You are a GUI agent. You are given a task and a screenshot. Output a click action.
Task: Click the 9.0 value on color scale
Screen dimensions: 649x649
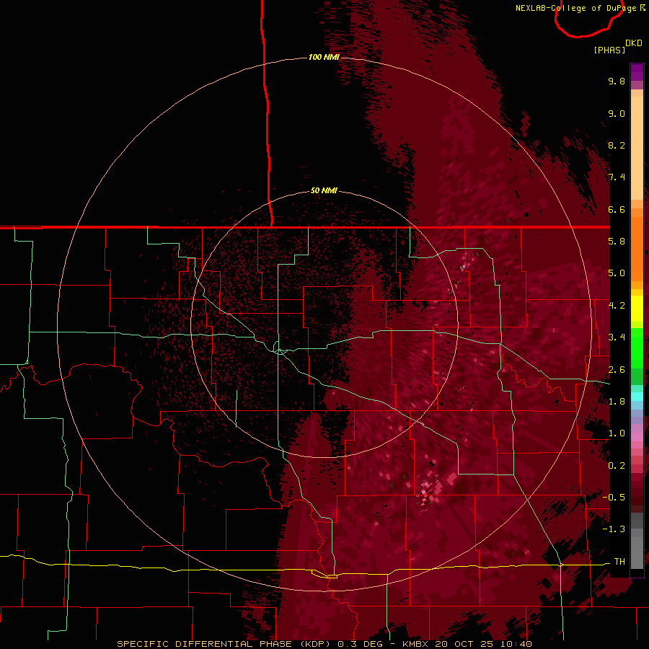(617, 113)
